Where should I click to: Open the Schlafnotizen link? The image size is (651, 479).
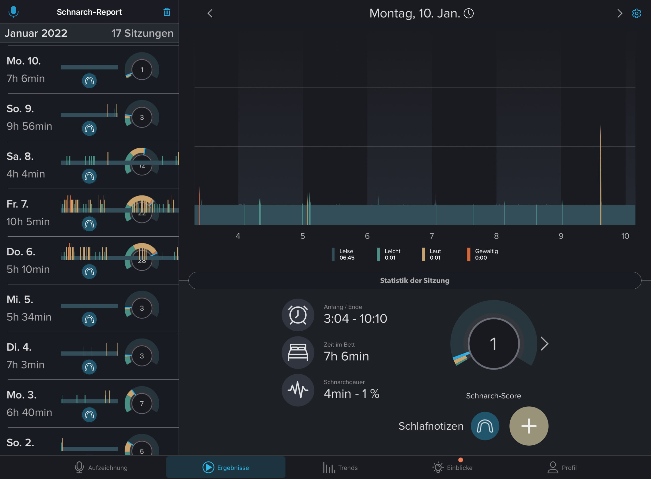point(431,426)
